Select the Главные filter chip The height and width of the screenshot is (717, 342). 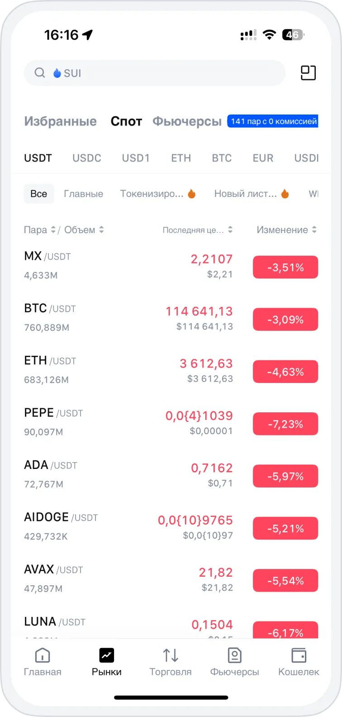(x=83, y=194)
